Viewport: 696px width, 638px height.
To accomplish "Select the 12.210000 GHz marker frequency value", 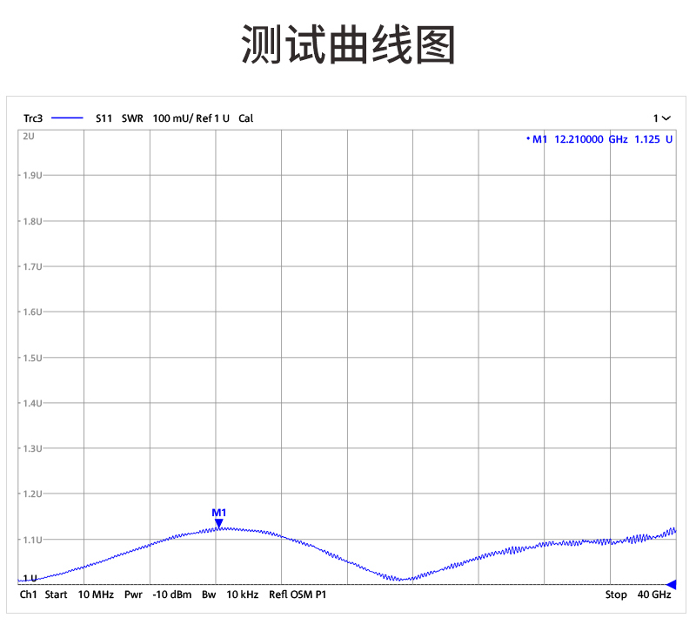I will [x=591, y=139].
